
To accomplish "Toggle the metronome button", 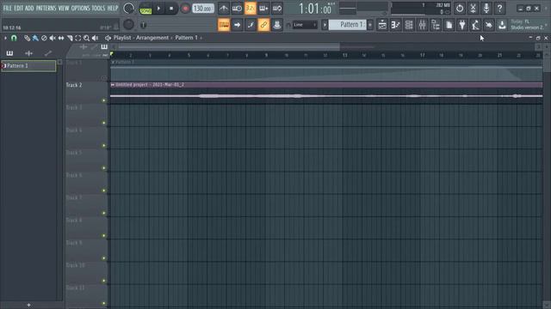I will 224,9.
